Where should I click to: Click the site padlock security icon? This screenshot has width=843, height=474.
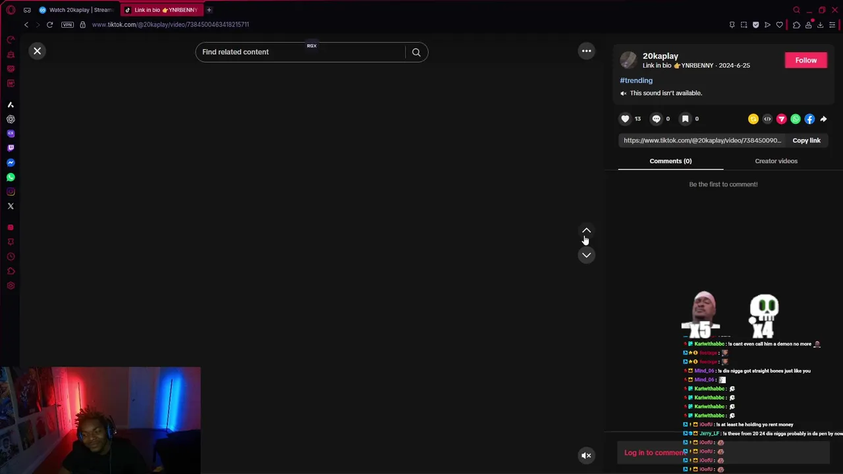[82, 24]
